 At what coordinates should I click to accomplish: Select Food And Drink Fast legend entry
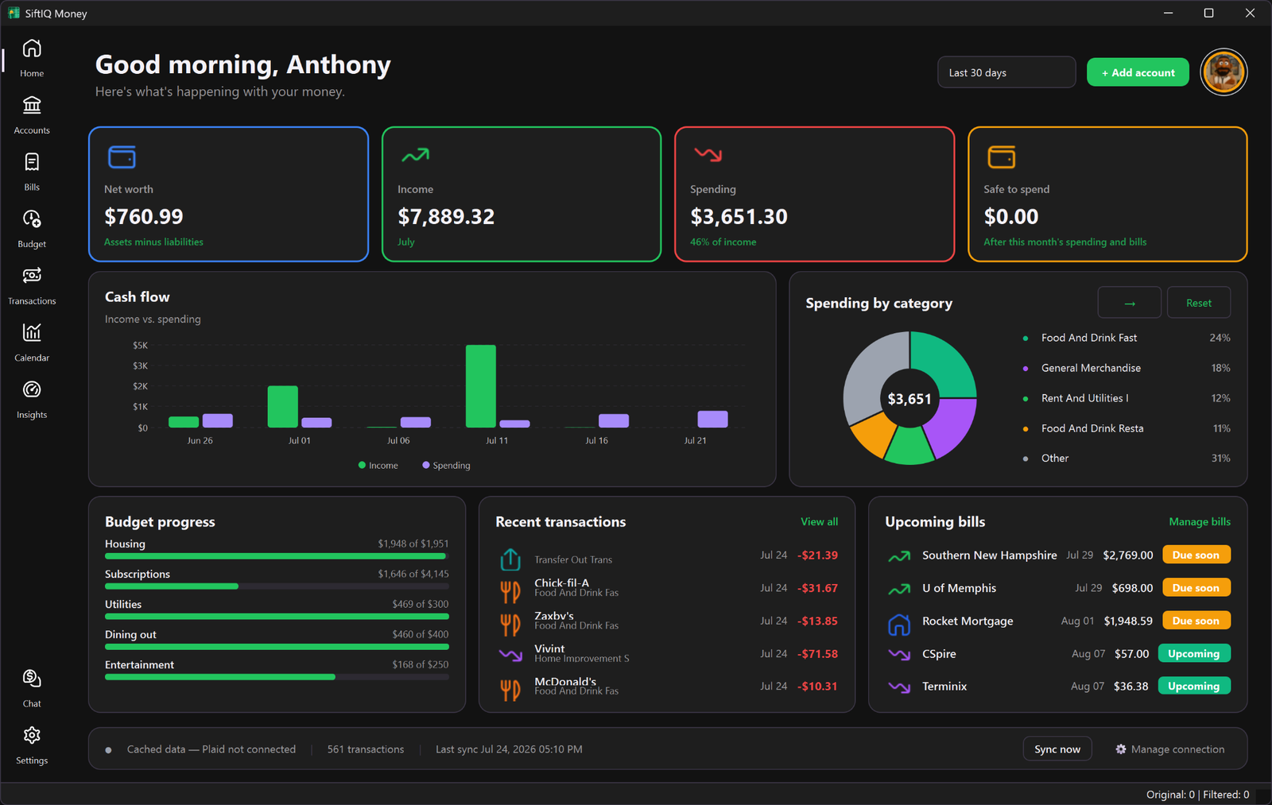(x=1127, y=338)
